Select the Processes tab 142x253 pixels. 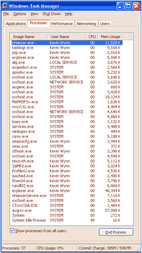[38, 23]
